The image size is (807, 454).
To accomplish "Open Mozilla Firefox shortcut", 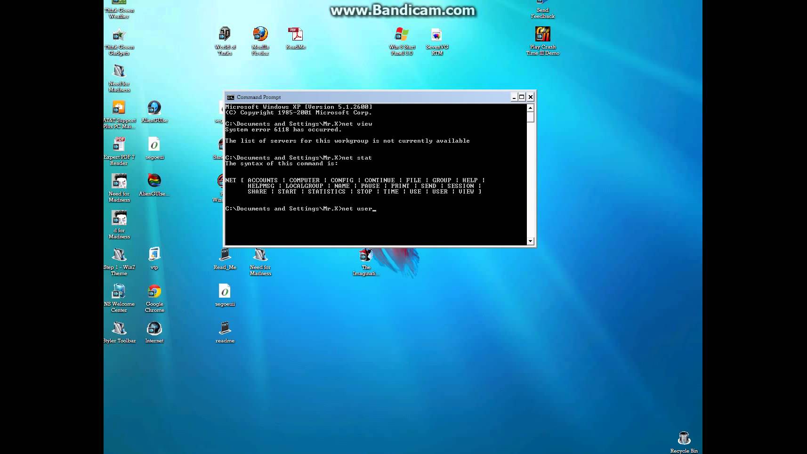I will tap(260, 34).
